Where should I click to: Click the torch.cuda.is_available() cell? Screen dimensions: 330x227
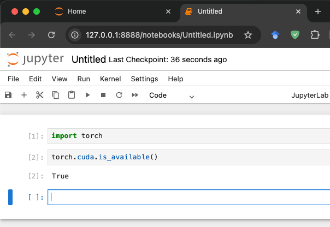pos(188,158)
